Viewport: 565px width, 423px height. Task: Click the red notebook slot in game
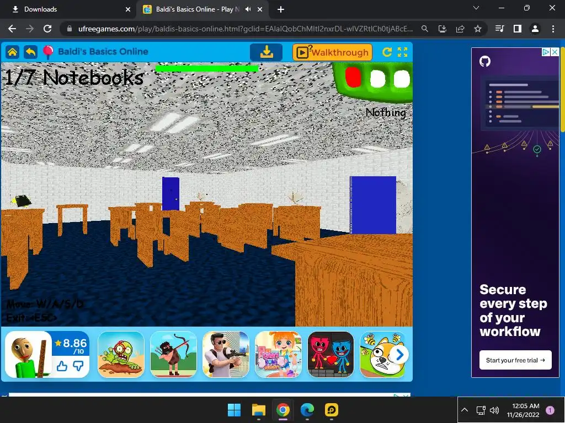tap(353, 77)
